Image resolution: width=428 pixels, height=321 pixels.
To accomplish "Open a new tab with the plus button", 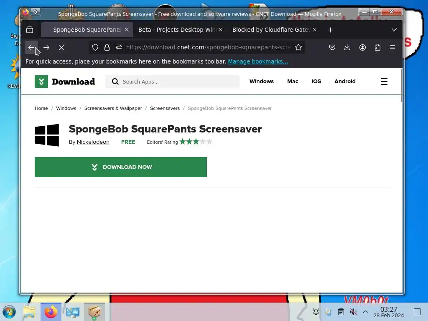I will tap(330, 30).
